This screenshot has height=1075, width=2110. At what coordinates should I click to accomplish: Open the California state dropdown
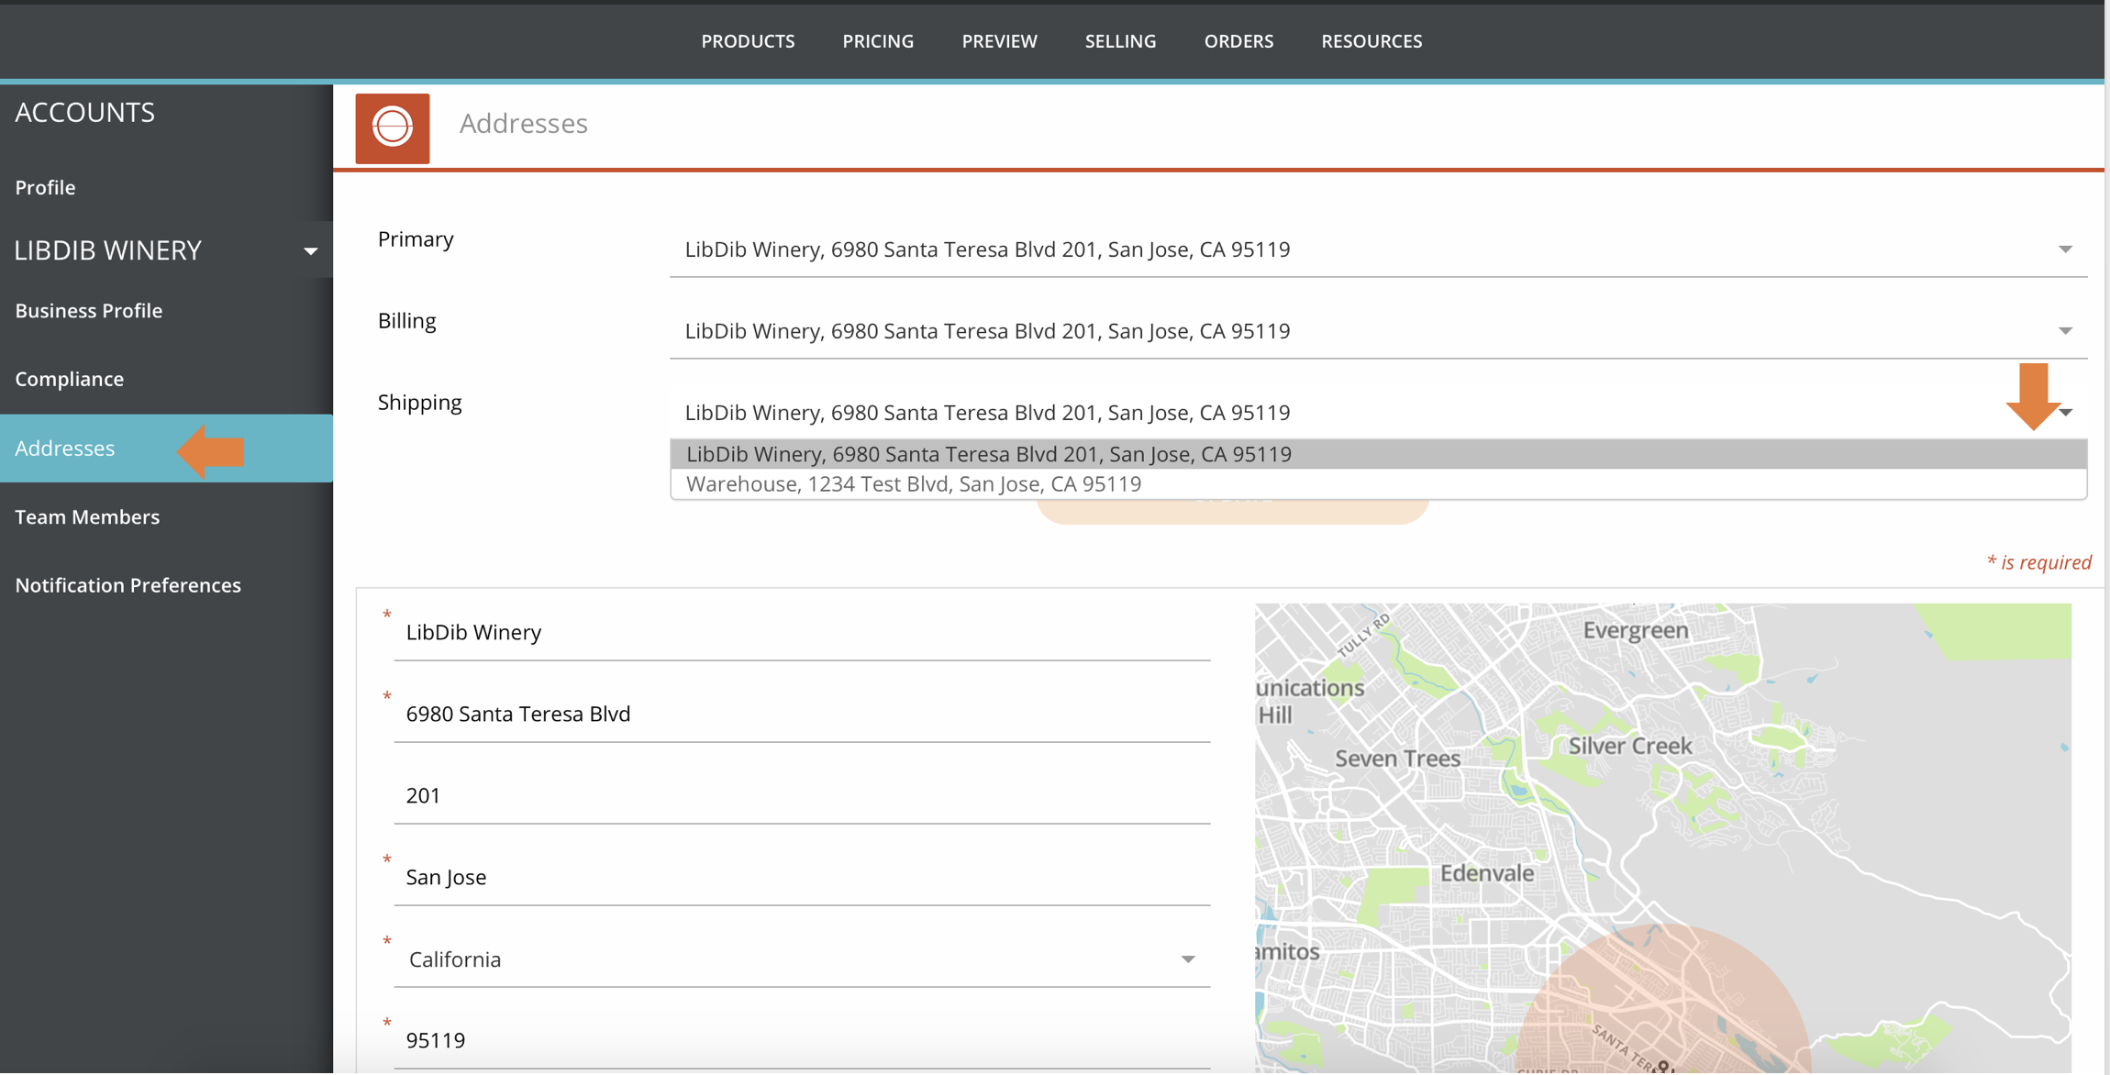pyautogui.click(x=802, y=959)
